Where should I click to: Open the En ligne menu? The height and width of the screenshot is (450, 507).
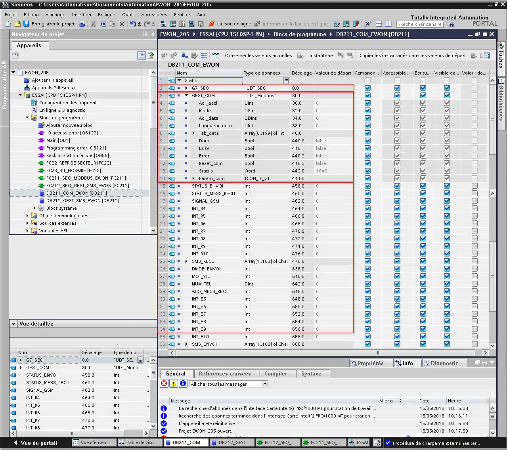click(107, 15)
